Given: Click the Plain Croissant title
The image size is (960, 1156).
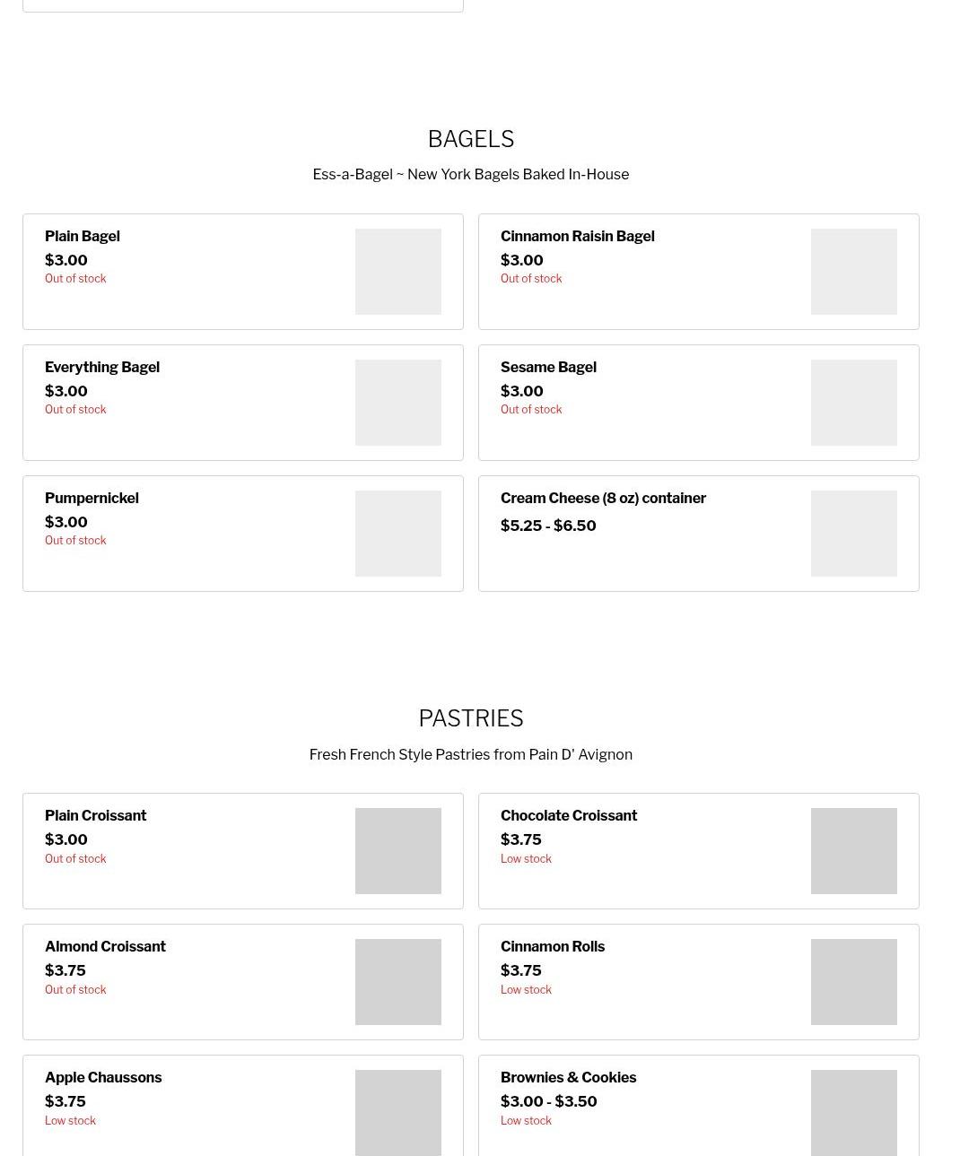Looking at the screenshot, I should coord(95,816).
